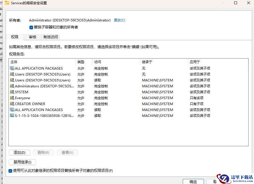Click group icon beside SYSTEM entry

12,92
